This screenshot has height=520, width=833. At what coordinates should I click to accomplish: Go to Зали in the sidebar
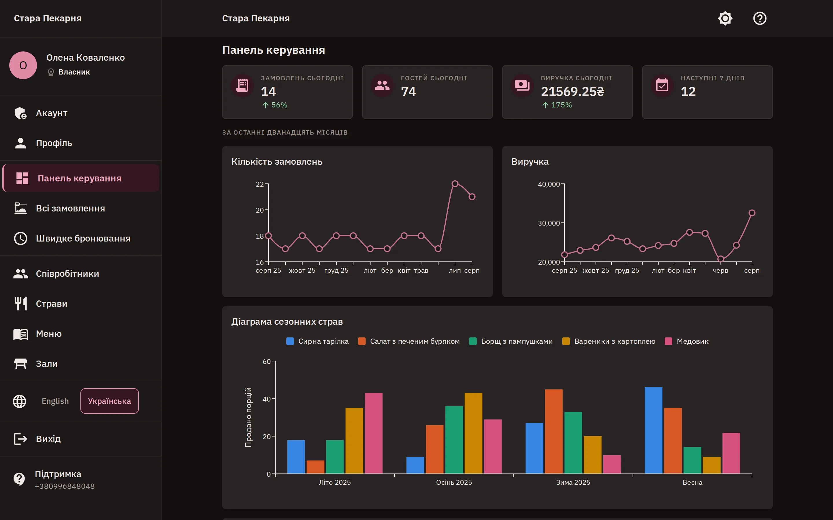point(81,364)
